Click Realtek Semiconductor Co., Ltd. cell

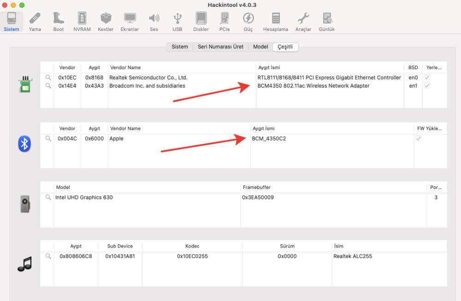tap(148, 77)
